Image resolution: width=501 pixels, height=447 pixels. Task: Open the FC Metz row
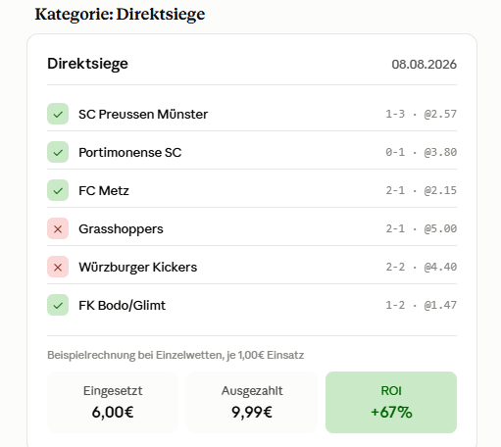pyautogui.click(x=252, y=190)
